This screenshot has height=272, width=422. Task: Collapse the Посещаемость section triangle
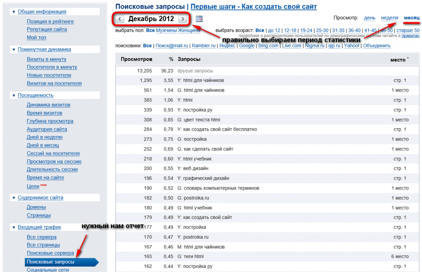(x=14, y=96)
